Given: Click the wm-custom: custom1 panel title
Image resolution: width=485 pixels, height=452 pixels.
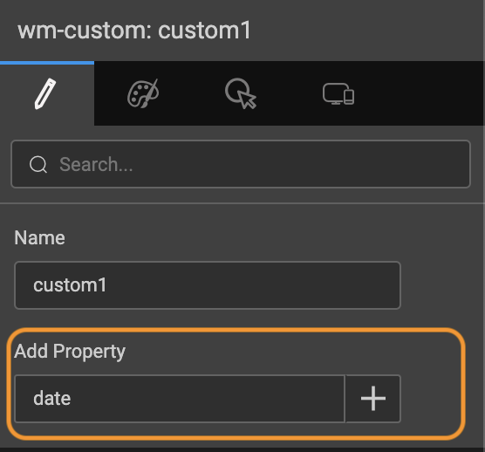Looking at the screenshot, I should [134, 31].
